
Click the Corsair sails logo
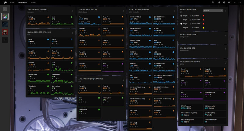[x=5, y=2]
